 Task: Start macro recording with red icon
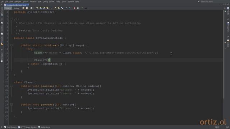(x=74, y=8)
